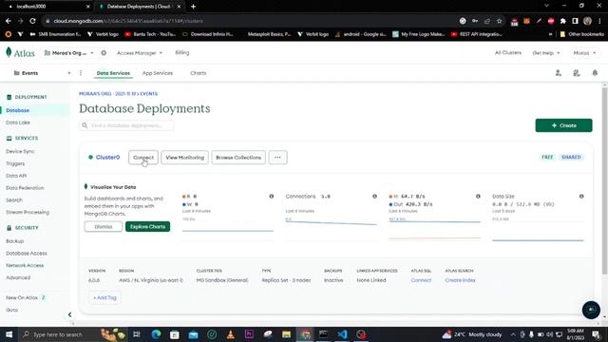Click info icon beside Data Size

[581, 197]
